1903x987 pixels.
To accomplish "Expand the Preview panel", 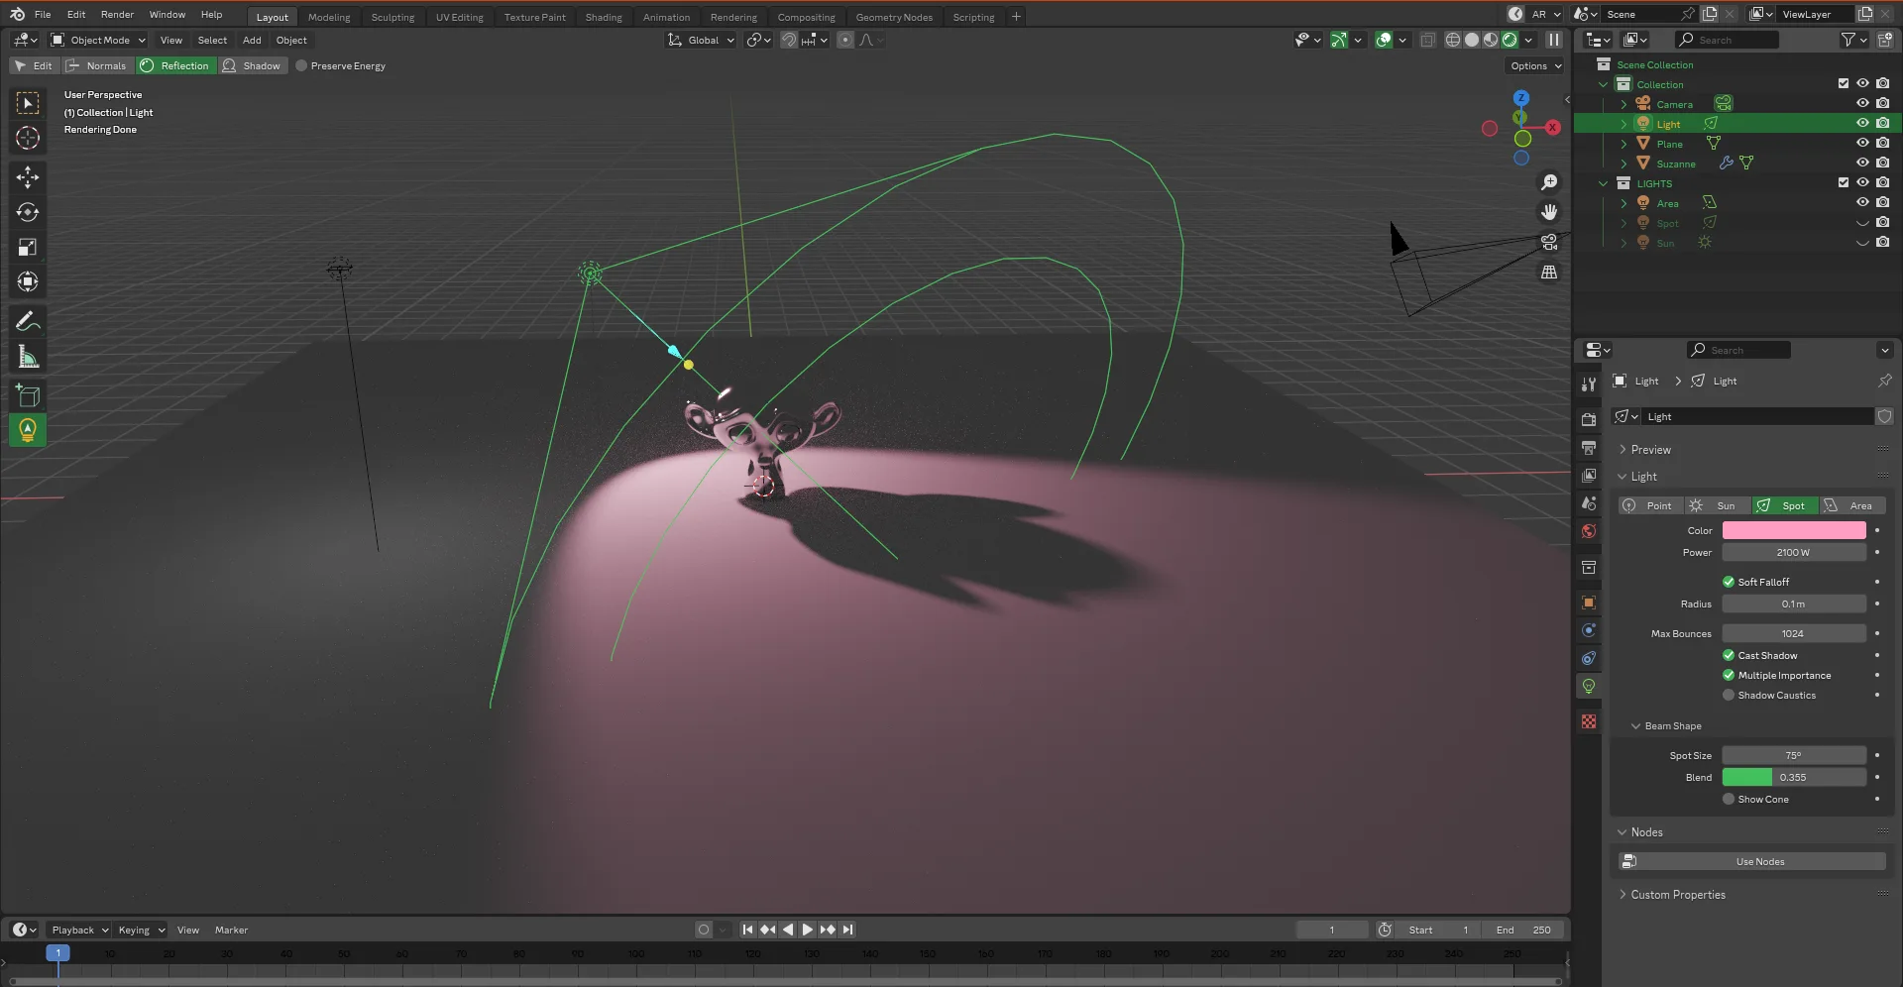I will [1650, 449].
